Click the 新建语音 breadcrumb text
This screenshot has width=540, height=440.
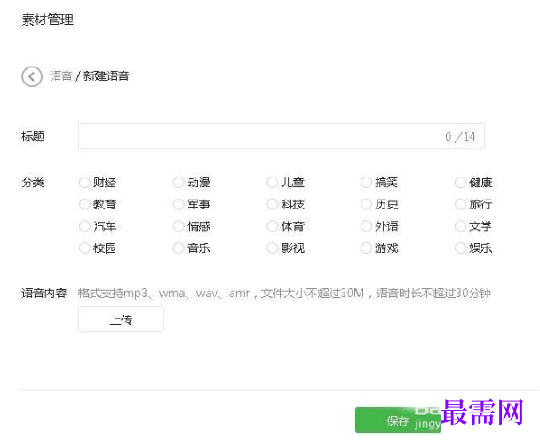pos(106,75)
